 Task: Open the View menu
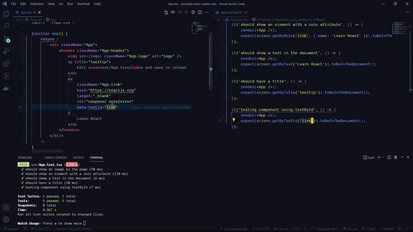point(51,4)
